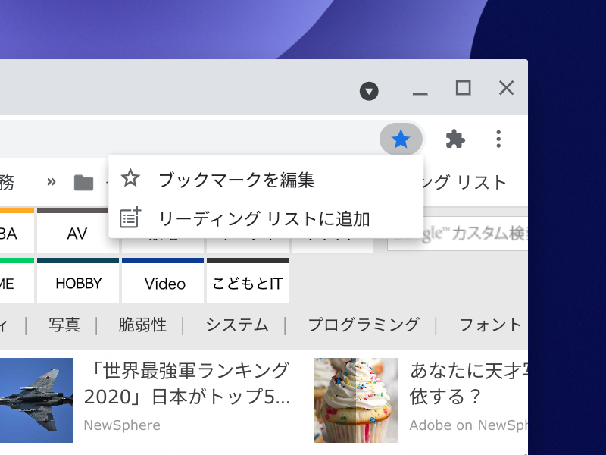Open the Extensions puzzle icon
The height and width of the screenshot is (455, 606).
tap(454, 140)
